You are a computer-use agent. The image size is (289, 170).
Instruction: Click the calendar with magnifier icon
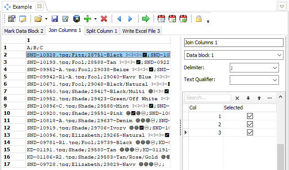[161, 19]
